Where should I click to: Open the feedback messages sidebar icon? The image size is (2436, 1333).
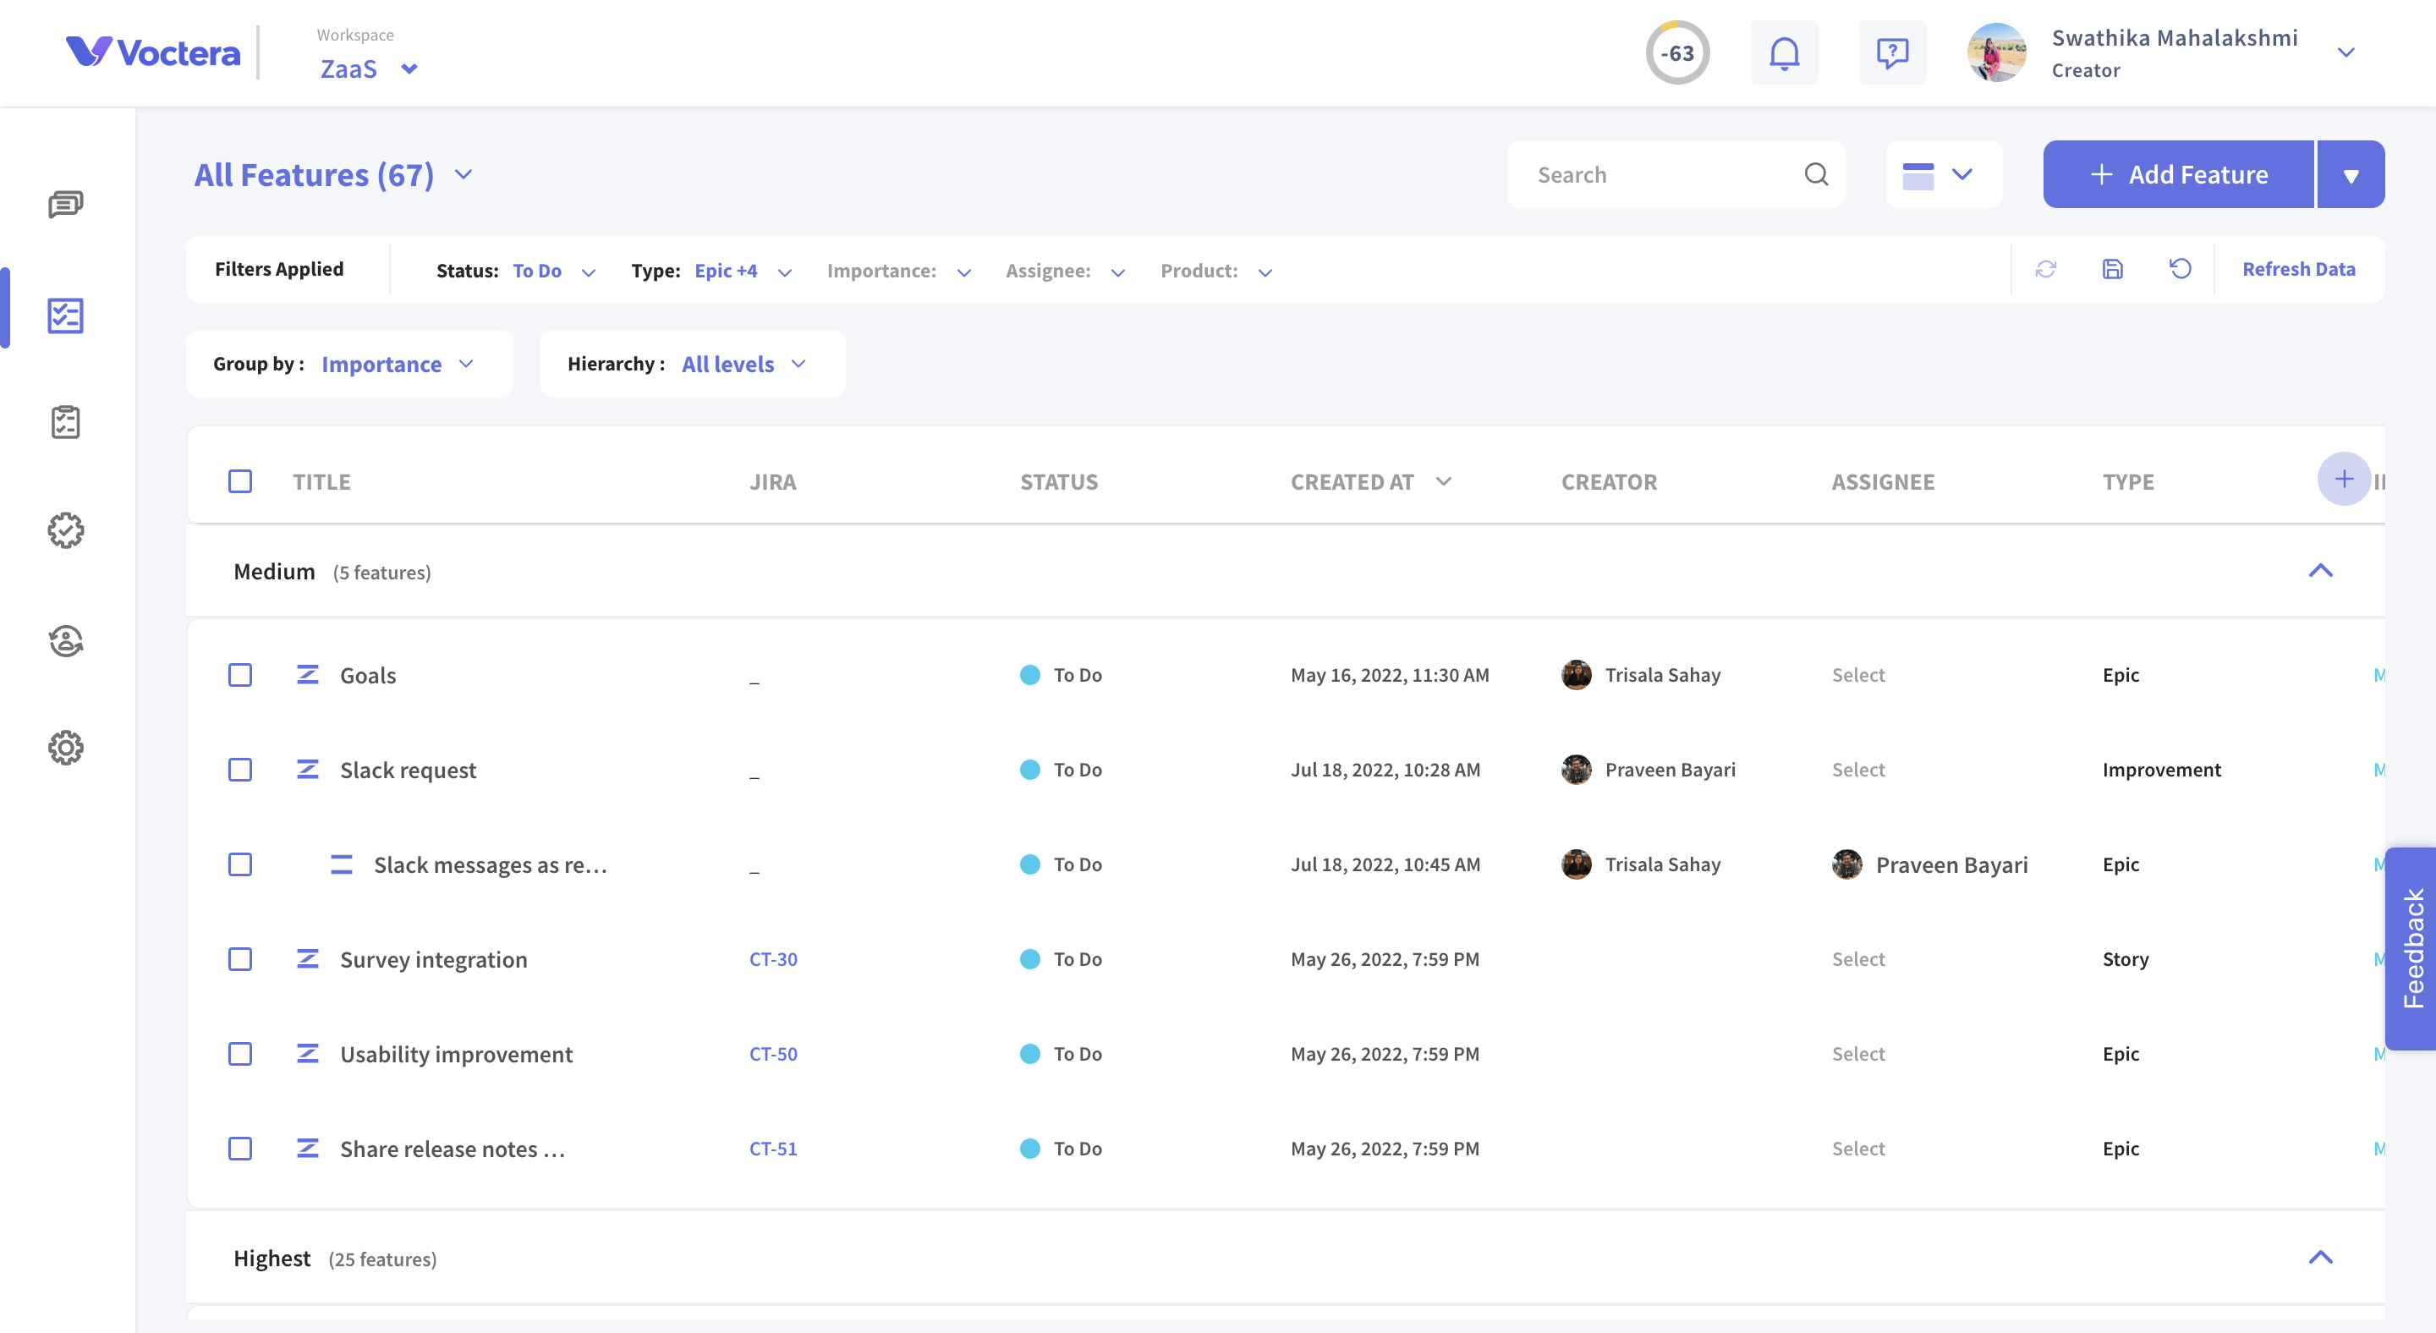point(65,204)
